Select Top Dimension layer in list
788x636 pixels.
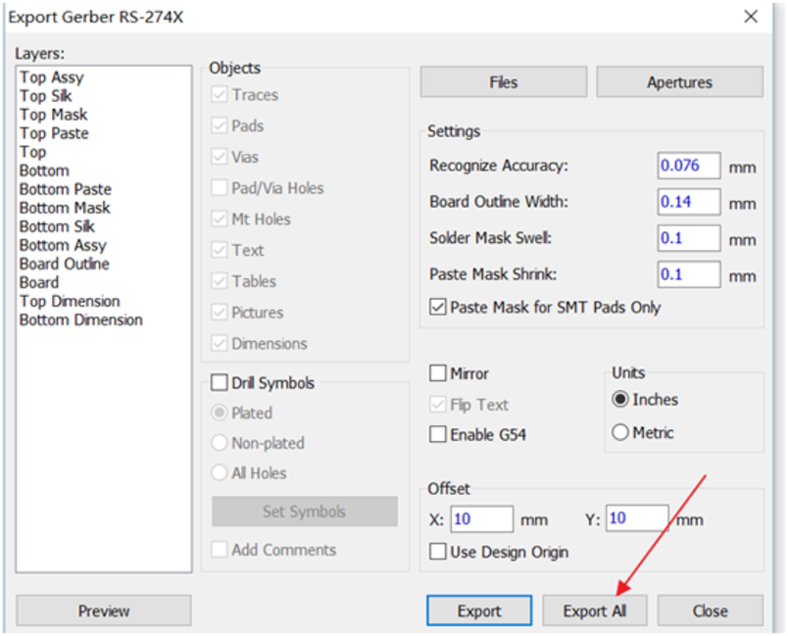click(x=70, y=301)
